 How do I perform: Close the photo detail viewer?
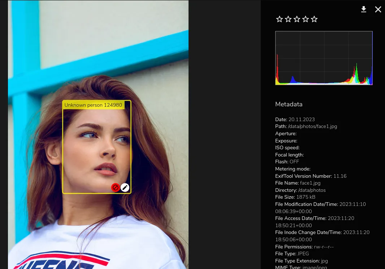(378, 9)
